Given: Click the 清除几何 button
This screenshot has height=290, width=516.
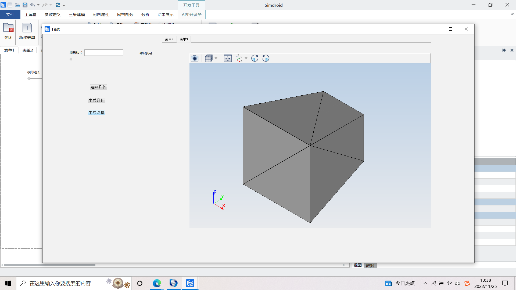Looking at the screenshot, I should (98, 87).
